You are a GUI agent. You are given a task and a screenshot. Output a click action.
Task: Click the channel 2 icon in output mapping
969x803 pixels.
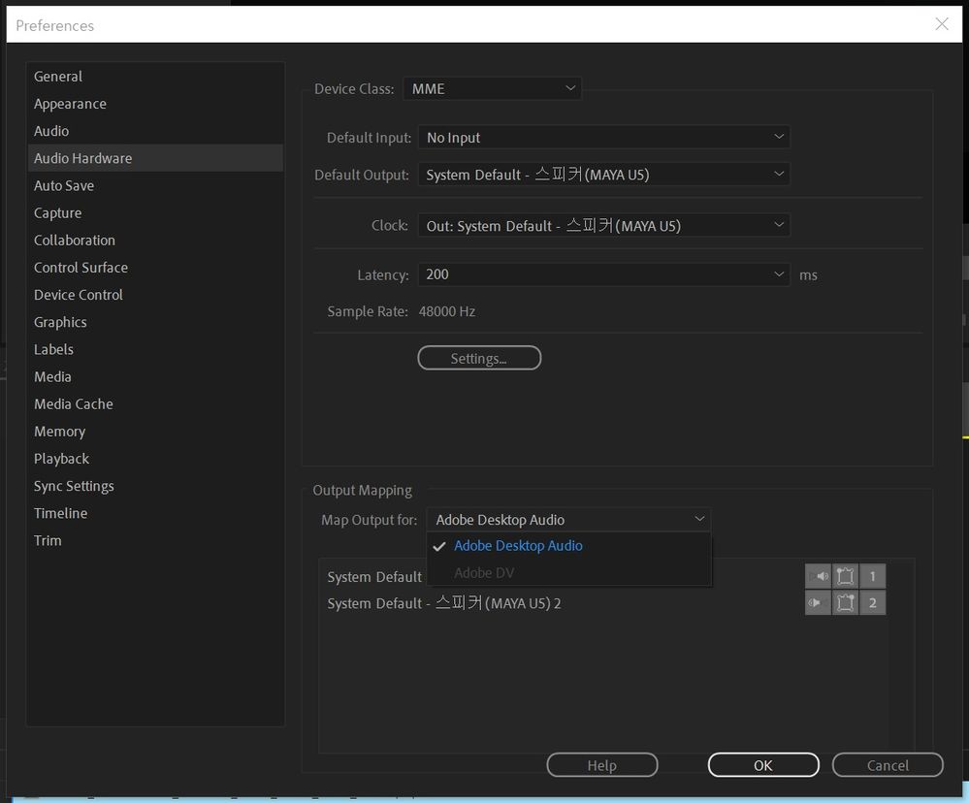click(x=872, y=603)
